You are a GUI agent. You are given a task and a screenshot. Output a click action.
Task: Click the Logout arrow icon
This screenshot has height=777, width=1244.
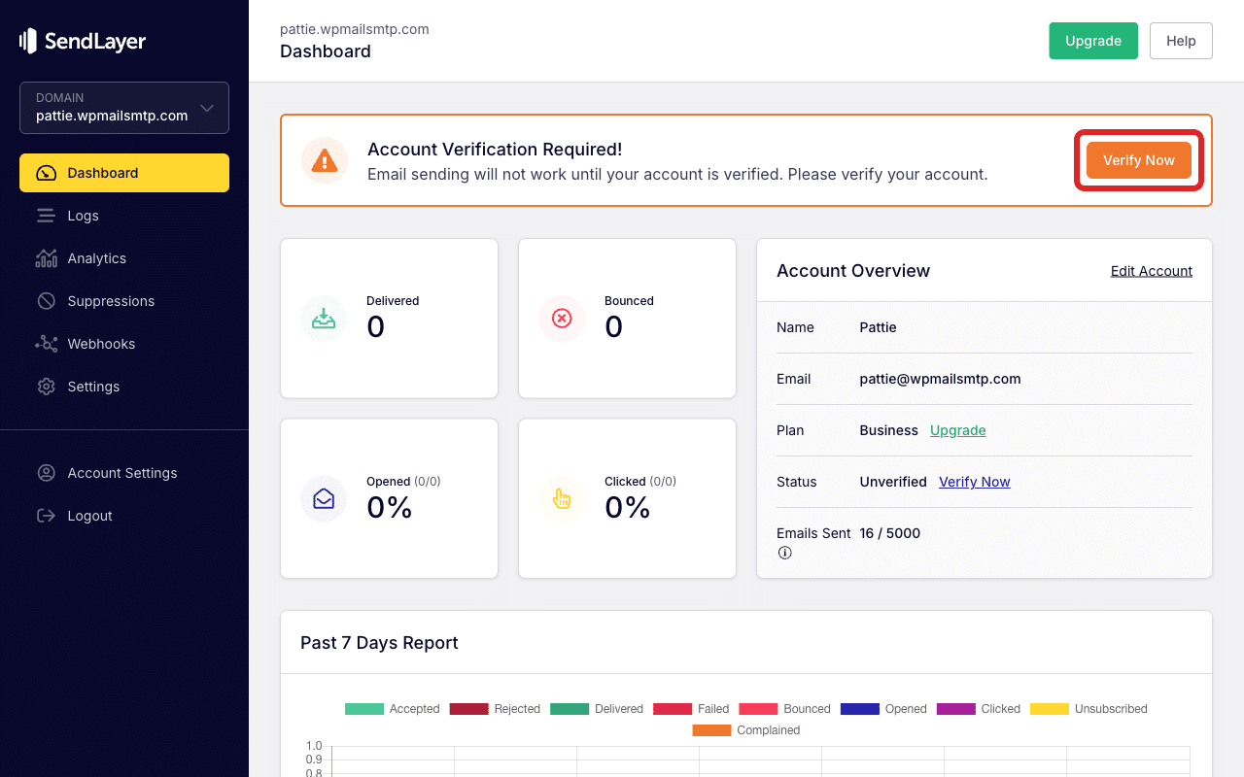(x=46, y=516)
